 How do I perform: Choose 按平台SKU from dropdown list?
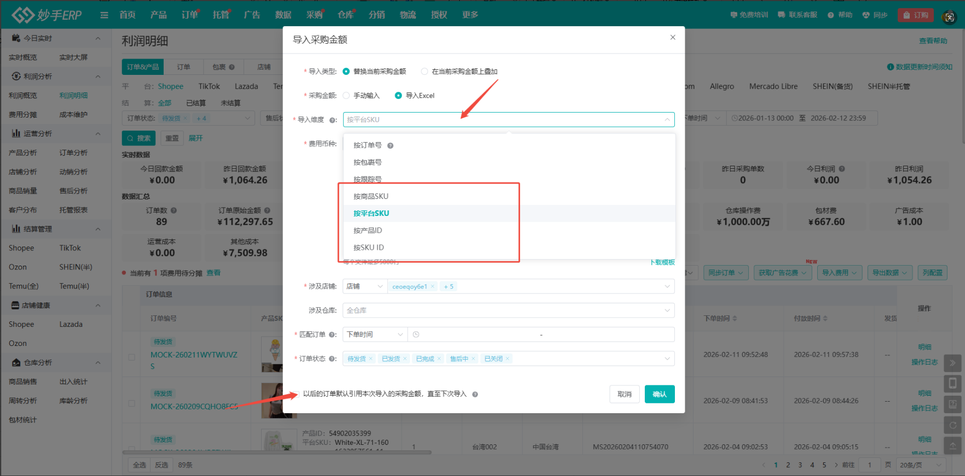509,213
